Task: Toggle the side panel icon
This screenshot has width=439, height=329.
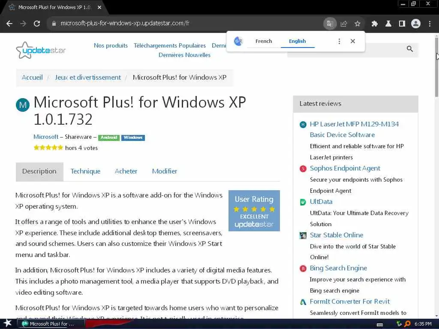Action: 402,24
